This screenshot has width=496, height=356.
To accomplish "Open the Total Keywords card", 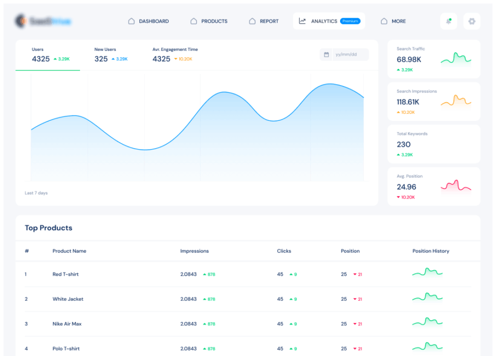I will pos(434,144).
